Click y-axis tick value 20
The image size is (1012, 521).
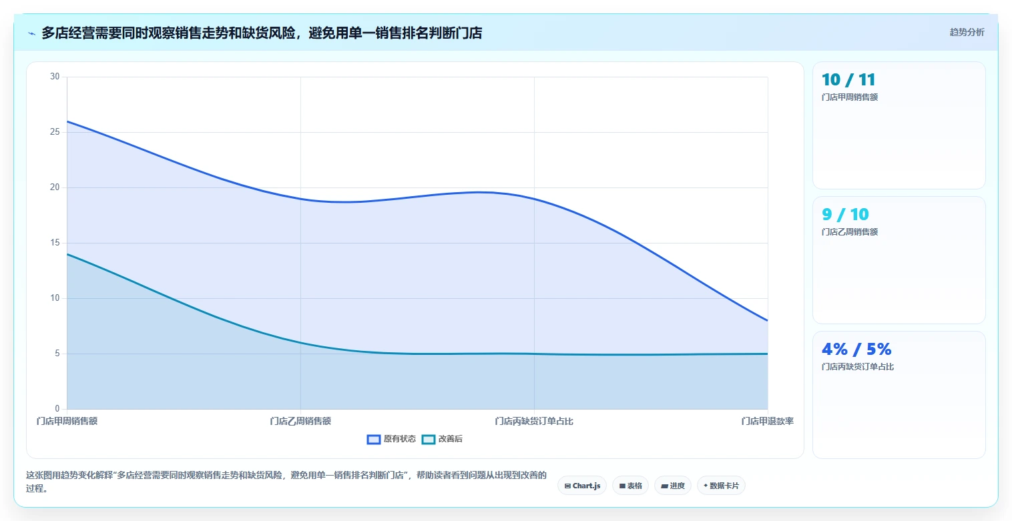click(55, 187)
